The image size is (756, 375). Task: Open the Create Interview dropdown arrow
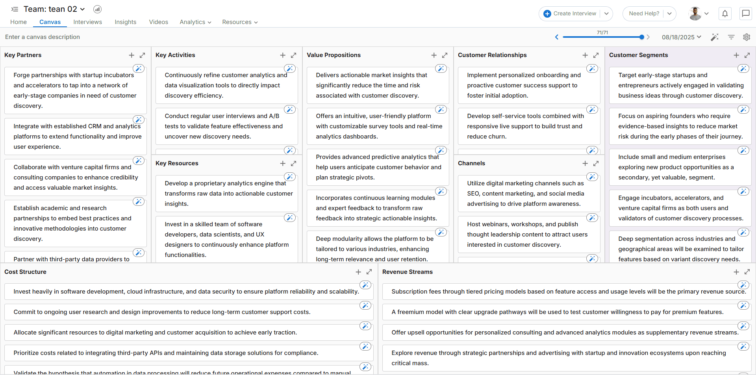[x=606, y=14]
